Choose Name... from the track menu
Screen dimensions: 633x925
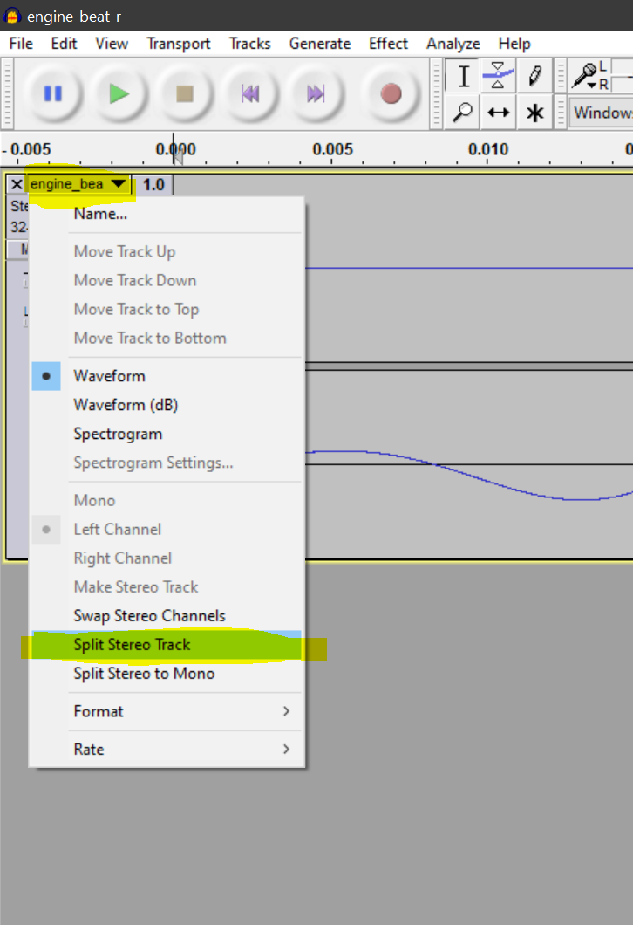167,214
